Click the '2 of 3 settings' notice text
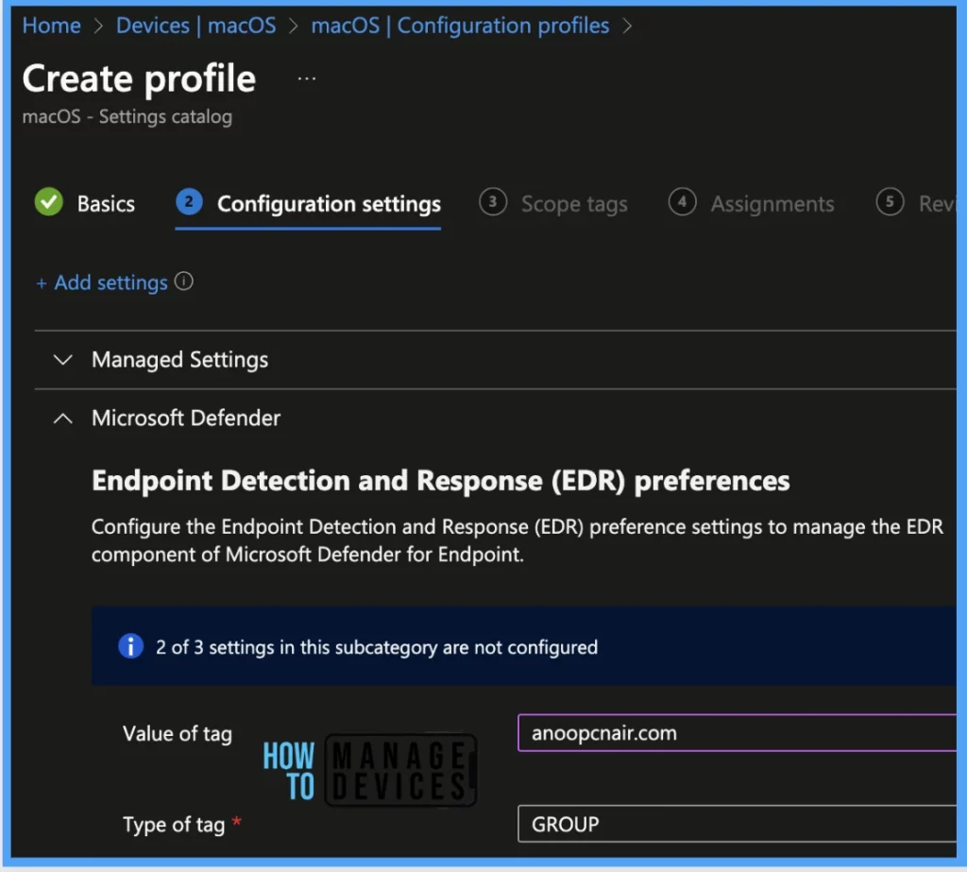 point(376,647)
